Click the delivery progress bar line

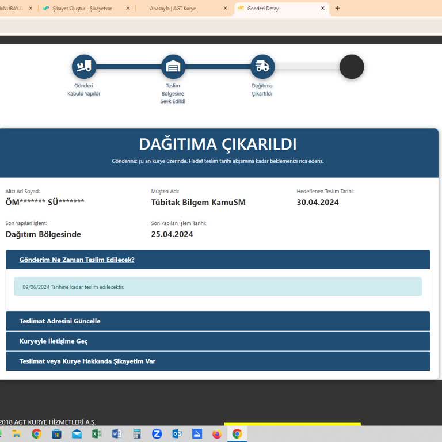click(x=218, y=67)
